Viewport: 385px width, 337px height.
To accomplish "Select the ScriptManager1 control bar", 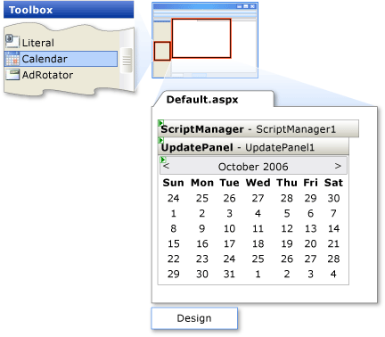I will pos(258,128).
